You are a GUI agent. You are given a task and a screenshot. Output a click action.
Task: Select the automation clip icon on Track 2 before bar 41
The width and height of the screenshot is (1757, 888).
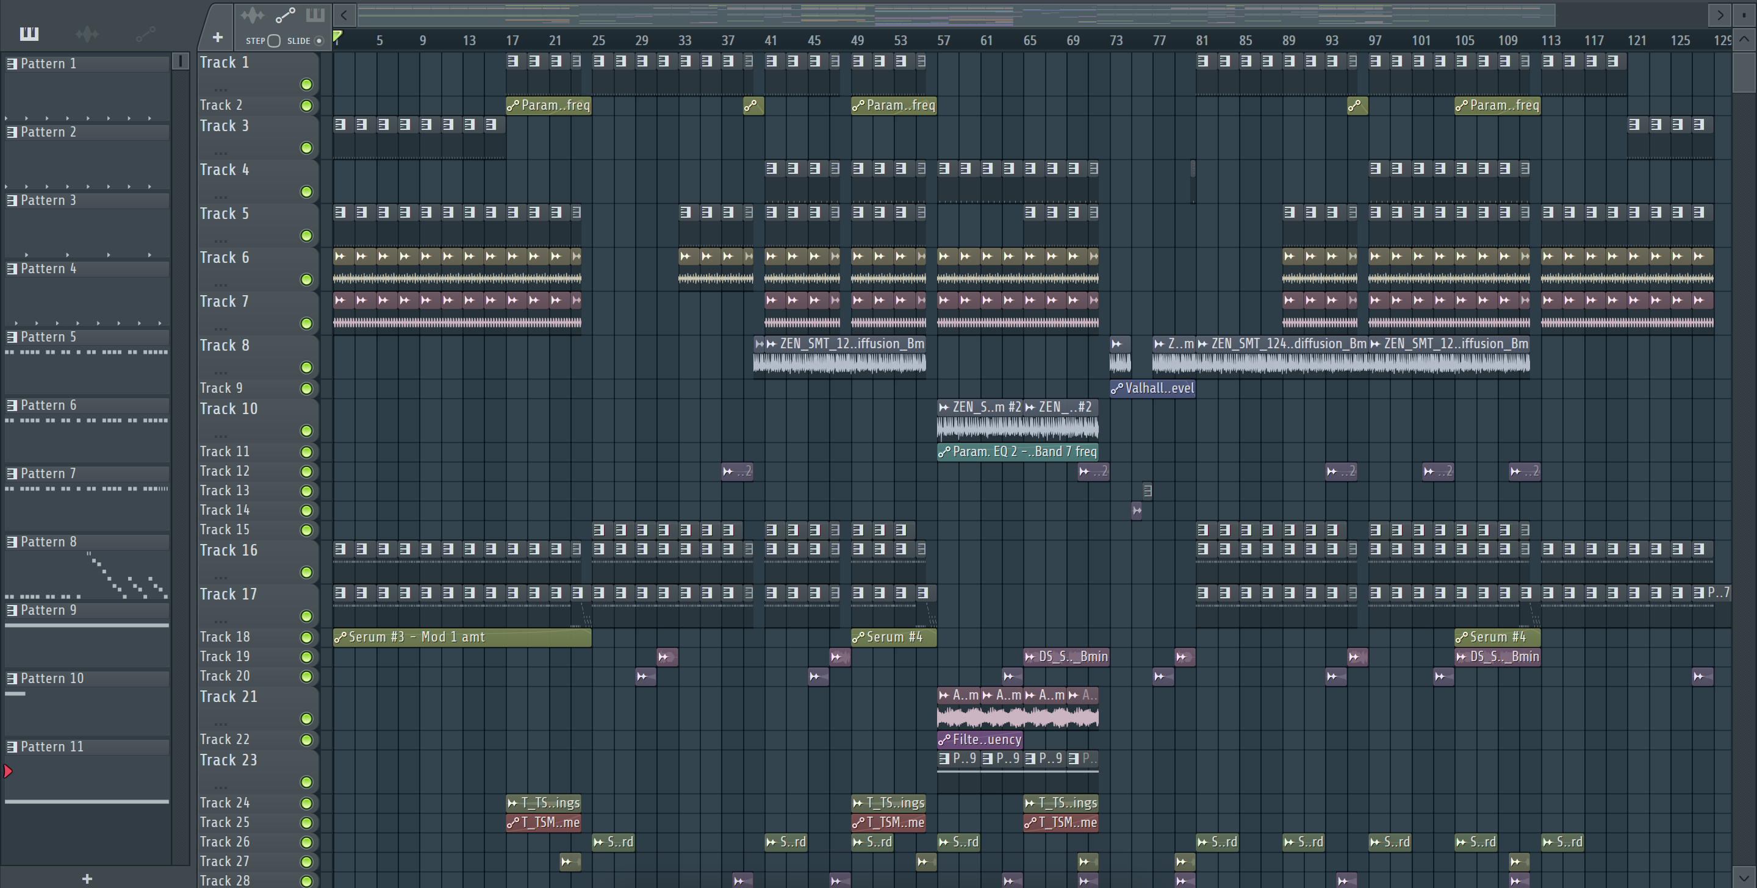753,105
